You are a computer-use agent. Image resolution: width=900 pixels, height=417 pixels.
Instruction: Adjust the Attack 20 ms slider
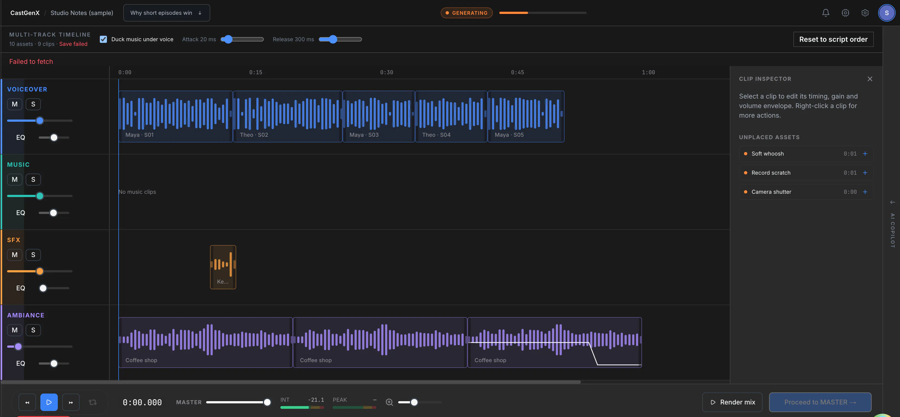pyautogui.click(x=242, y=39)
